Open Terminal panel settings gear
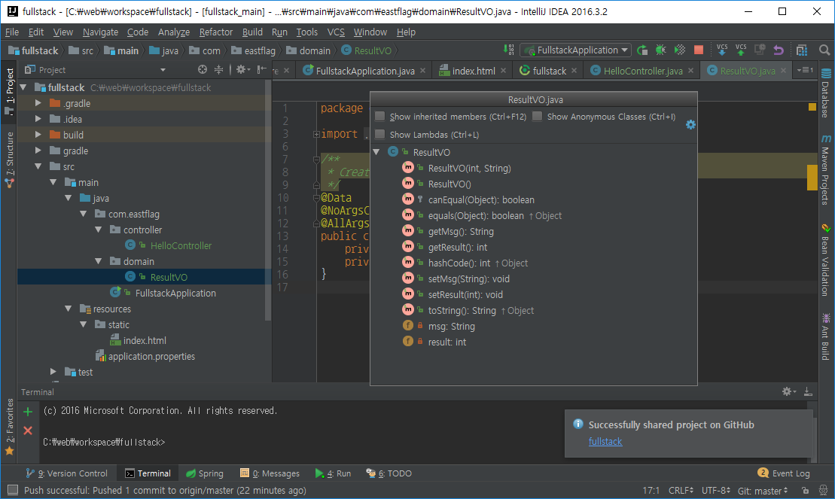This screenshot has width=835, height=499. click(x=788, y=391)
